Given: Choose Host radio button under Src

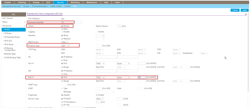Looking at the screenshot, I should pyautogui.click(x=62, y=60).
